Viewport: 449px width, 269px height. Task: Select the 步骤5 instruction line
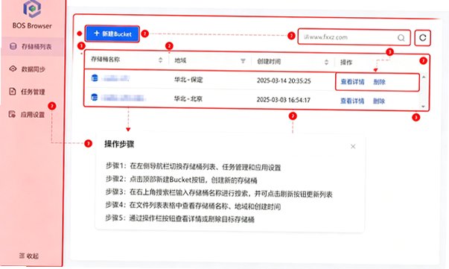(180, 218)
